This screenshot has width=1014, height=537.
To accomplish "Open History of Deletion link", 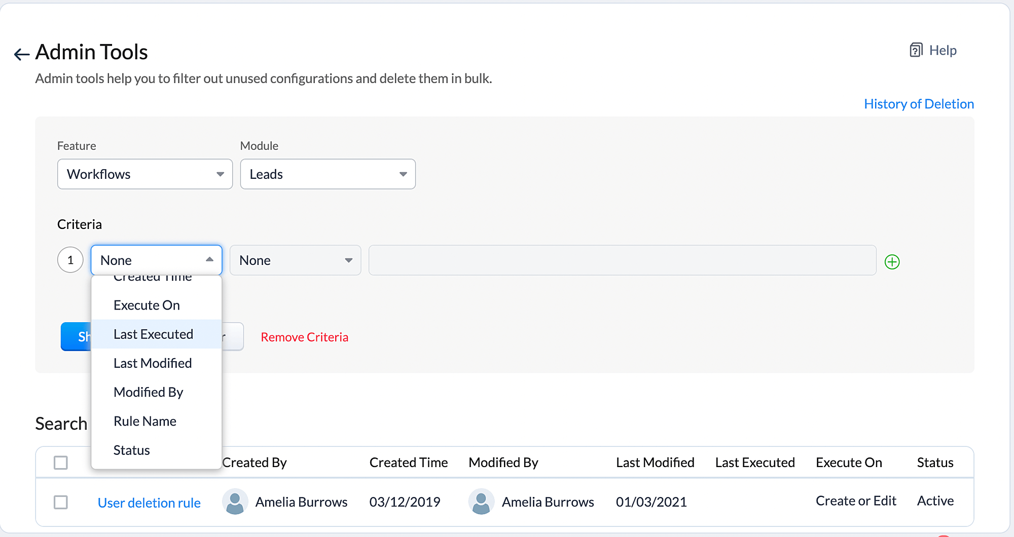I will [x=918, y=104].
